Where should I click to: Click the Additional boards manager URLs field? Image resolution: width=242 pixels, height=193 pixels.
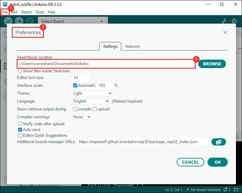pyautogui.click(x=142, y=142)
